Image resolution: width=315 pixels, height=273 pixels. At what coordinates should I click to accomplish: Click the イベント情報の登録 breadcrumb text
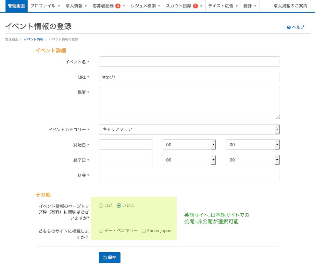point(63,39)
